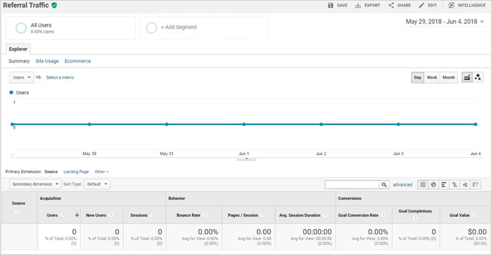Click the Select a metric link
The image size is (492, 255).
(x=60, y=77)
